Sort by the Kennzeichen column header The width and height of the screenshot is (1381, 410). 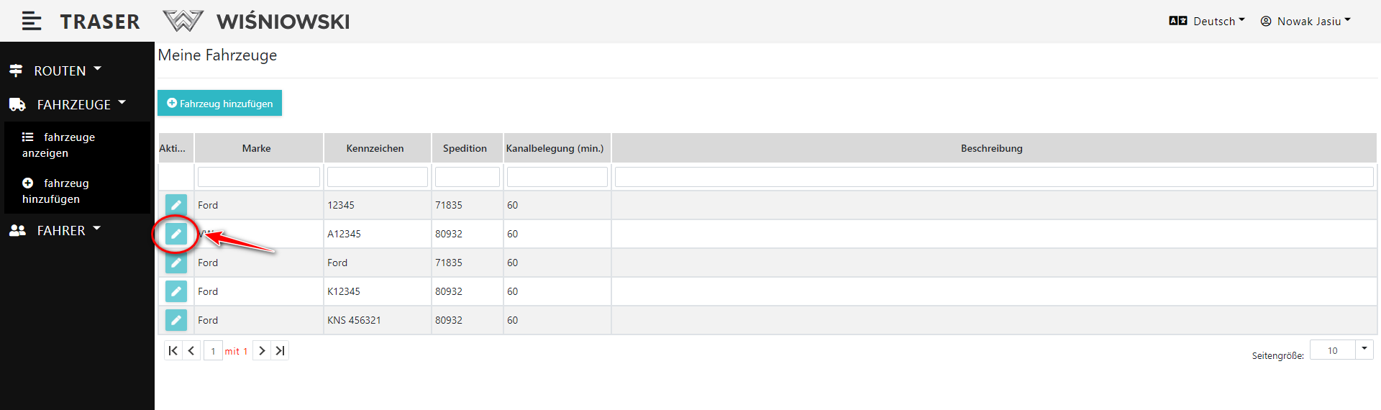coord(375,148)
